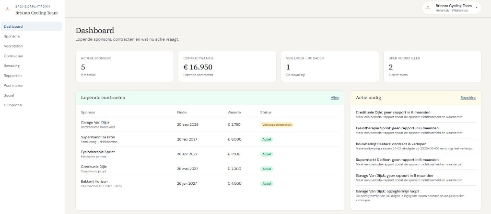Click the Status column header
This screenshot has width=491, height=214.
(x=266, y=113)
